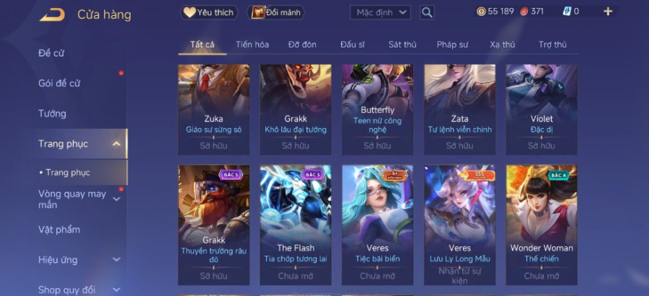Open Gói đề cử in sidebar
The width and height of the screenshot is (649, 296).
59,84
